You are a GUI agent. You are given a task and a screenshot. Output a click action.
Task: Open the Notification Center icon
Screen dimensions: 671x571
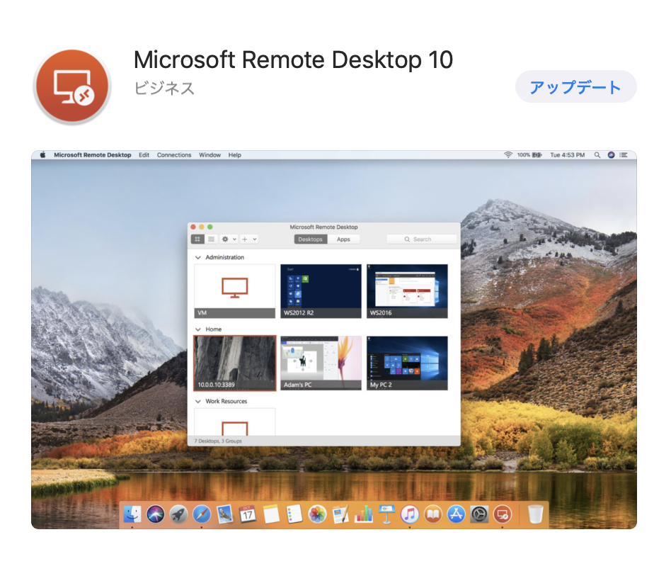tap(624, 155)
